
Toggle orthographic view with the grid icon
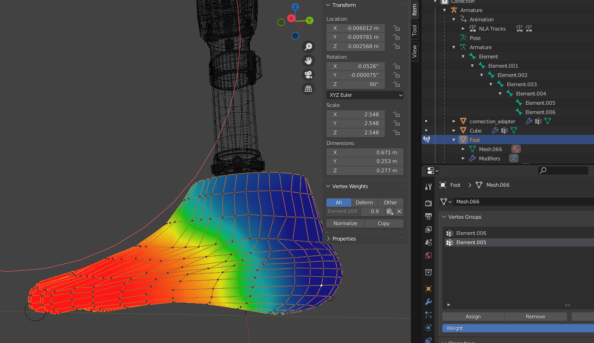click(x=308, y=88)
